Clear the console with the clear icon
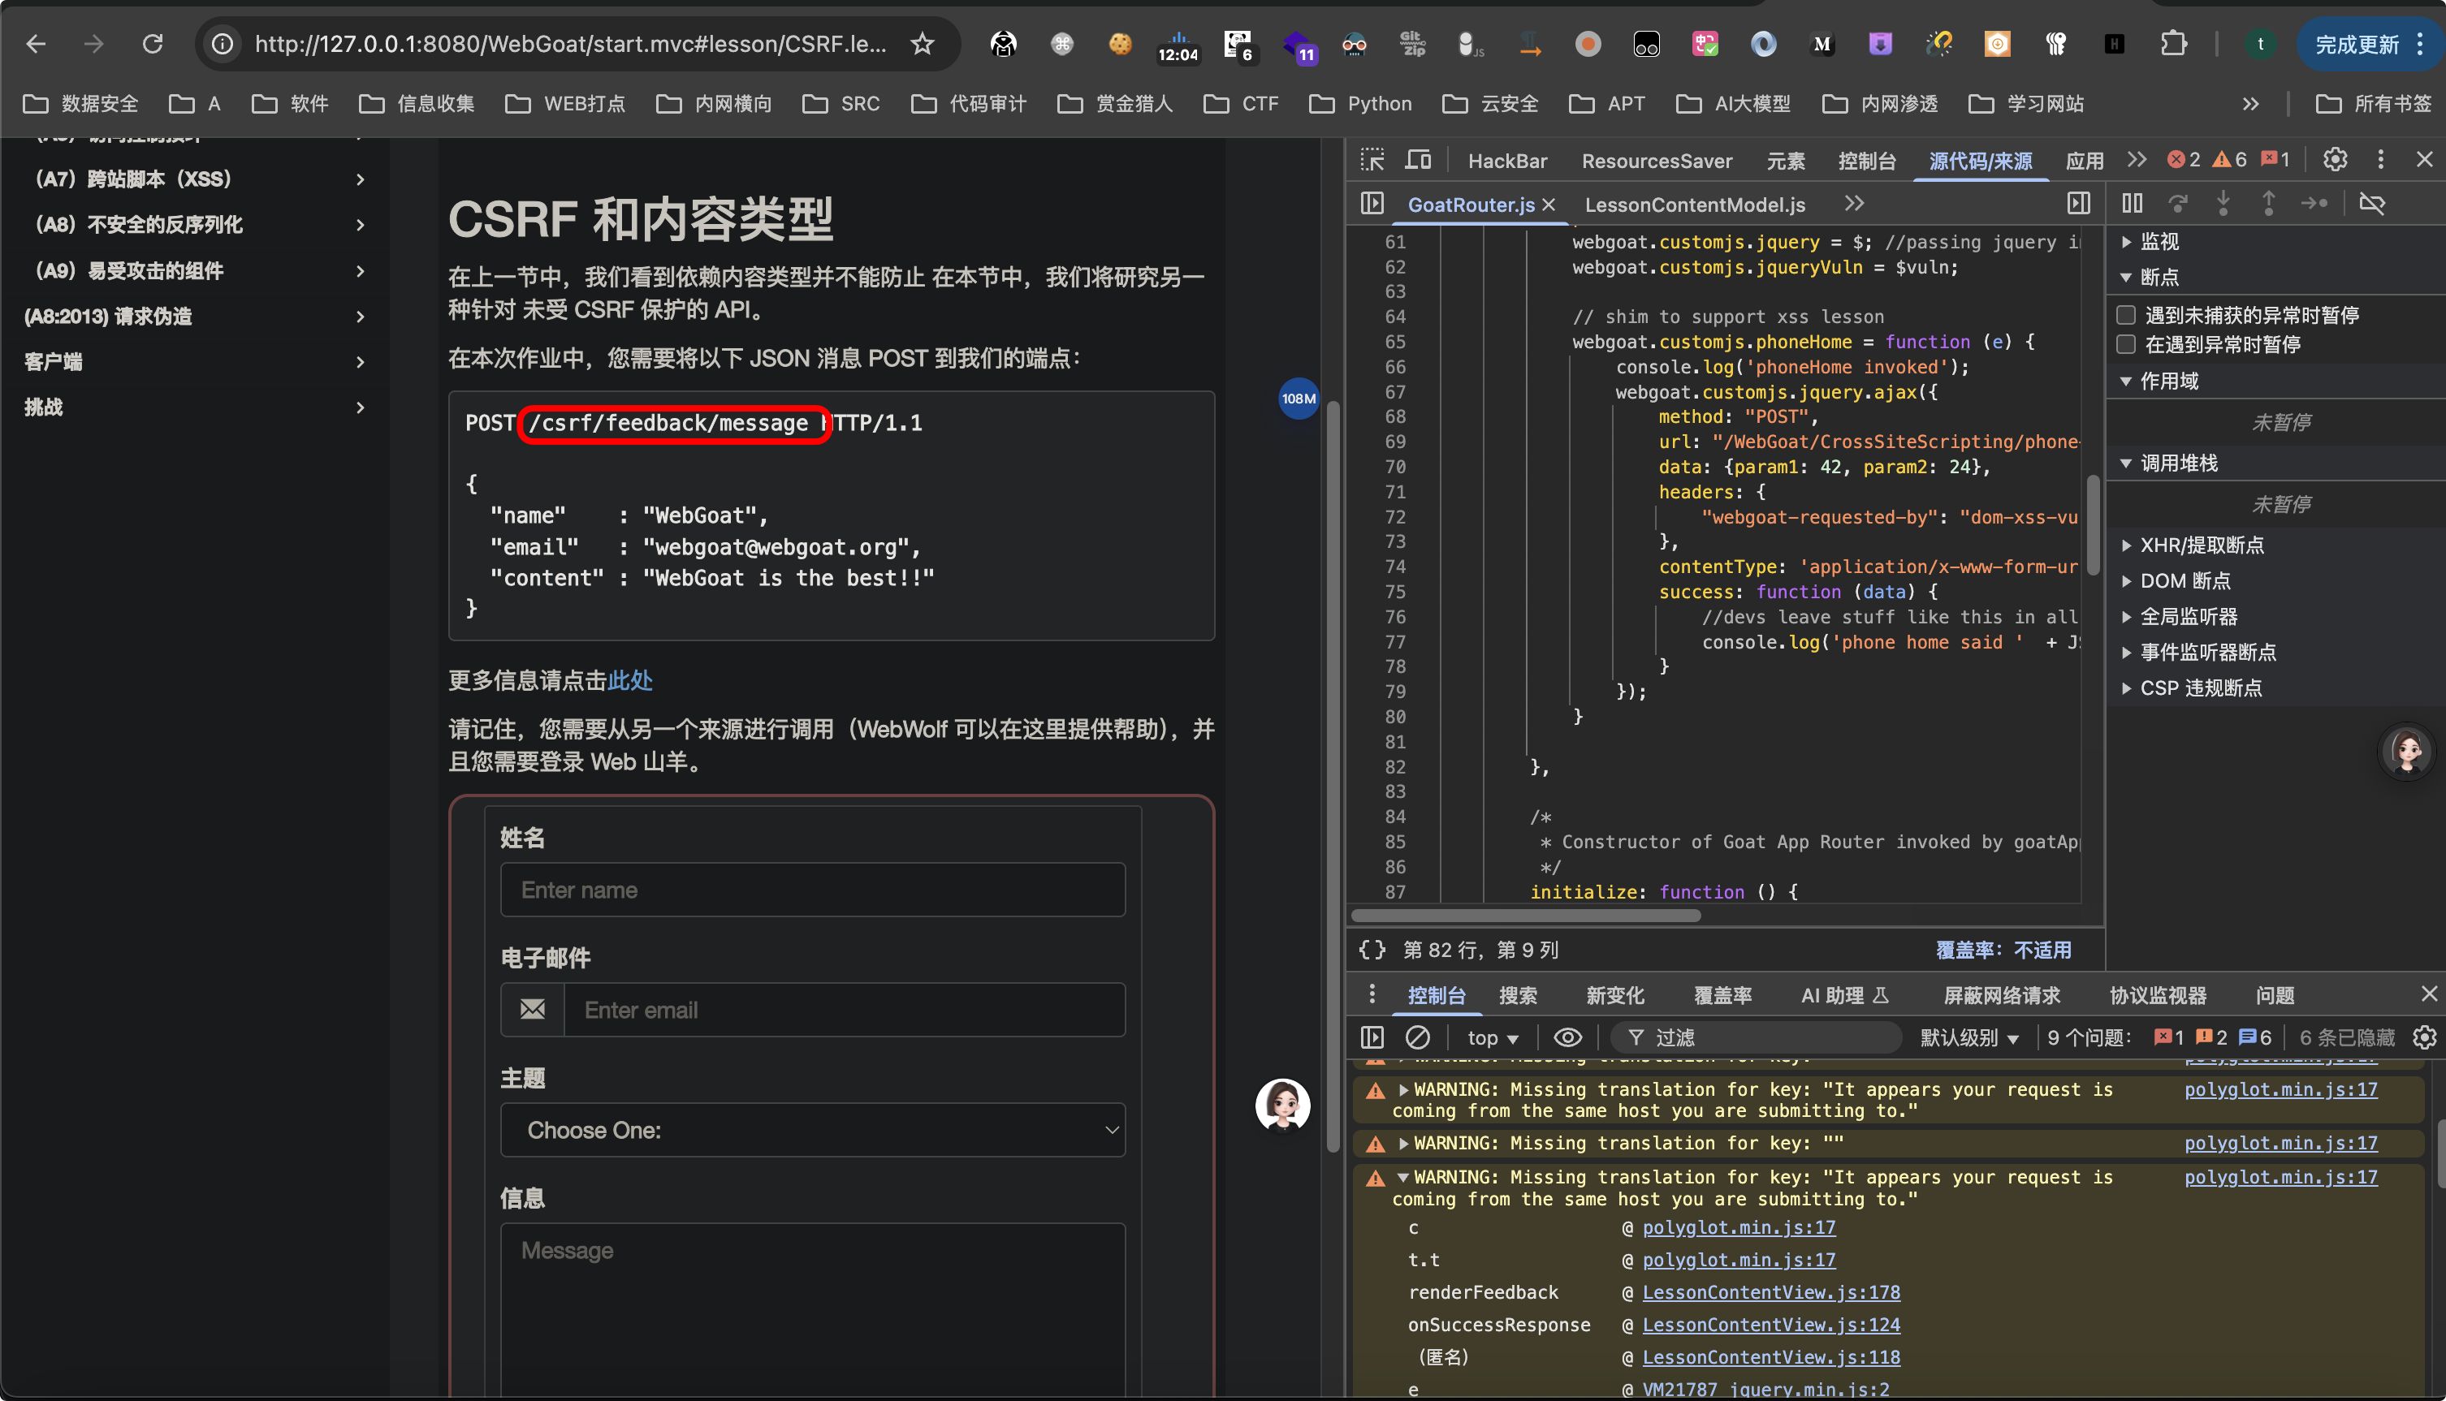Screen dimensions: 2446x1401 tap(1417, 1037)
